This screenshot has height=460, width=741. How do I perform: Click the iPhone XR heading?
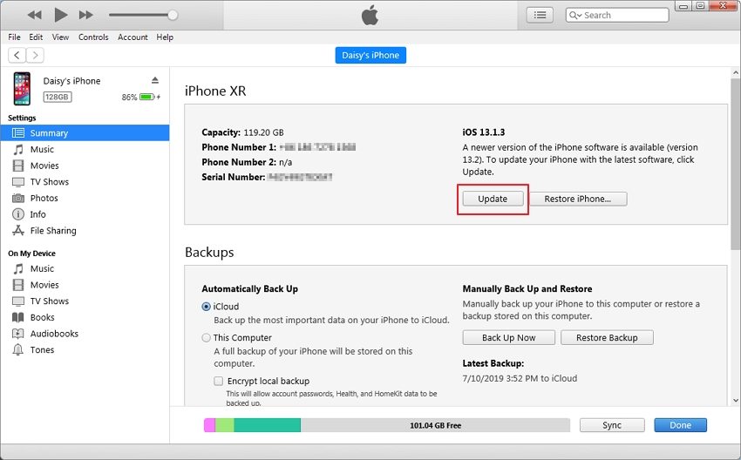[x=215, y=91]
